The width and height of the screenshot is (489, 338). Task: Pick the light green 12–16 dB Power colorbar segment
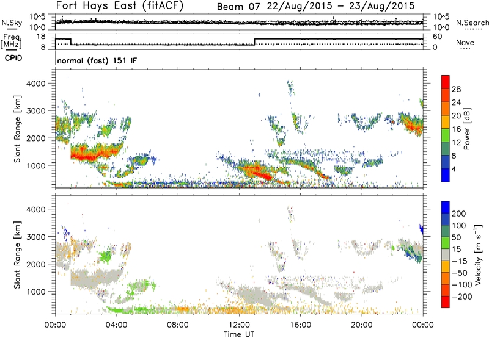tap(446, 135)
